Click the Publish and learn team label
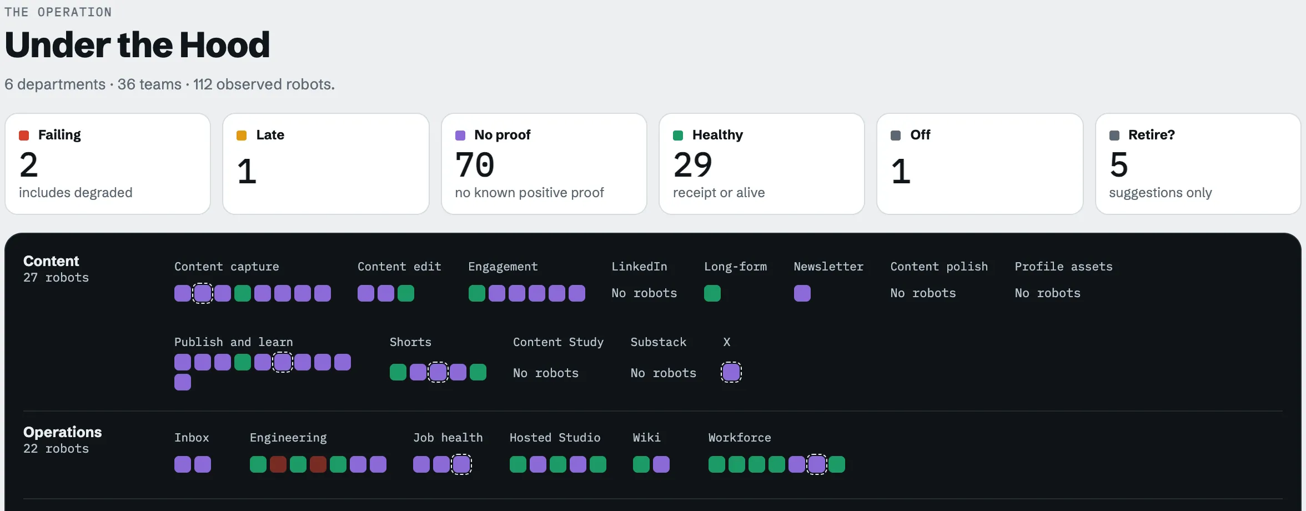The height and width of the screenshot is (511, 1306). (234, 342)
